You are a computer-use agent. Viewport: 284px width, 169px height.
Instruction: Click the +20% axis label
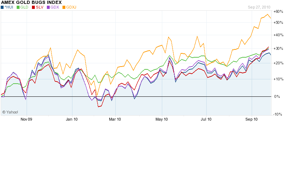coord(278,63)
